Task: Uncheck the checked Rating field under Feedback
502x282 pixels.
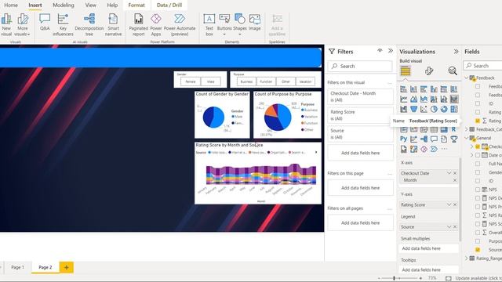Action: (x=478, y=121)
